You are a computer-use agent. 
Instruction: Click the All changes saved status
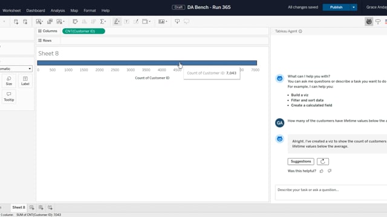[303, 7]
